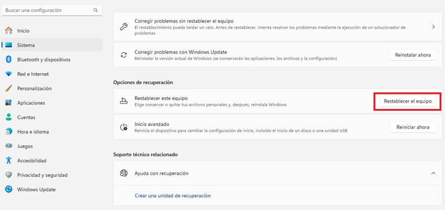Click the Personalización paintbrush icon
Image resolution: width=445 pixels, height=210 pixels.
pos(9,88)
